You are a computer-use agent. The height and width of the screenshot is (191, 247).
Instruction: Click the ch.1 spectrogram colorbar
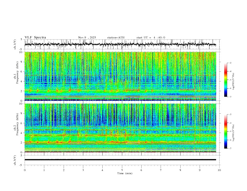225,80
